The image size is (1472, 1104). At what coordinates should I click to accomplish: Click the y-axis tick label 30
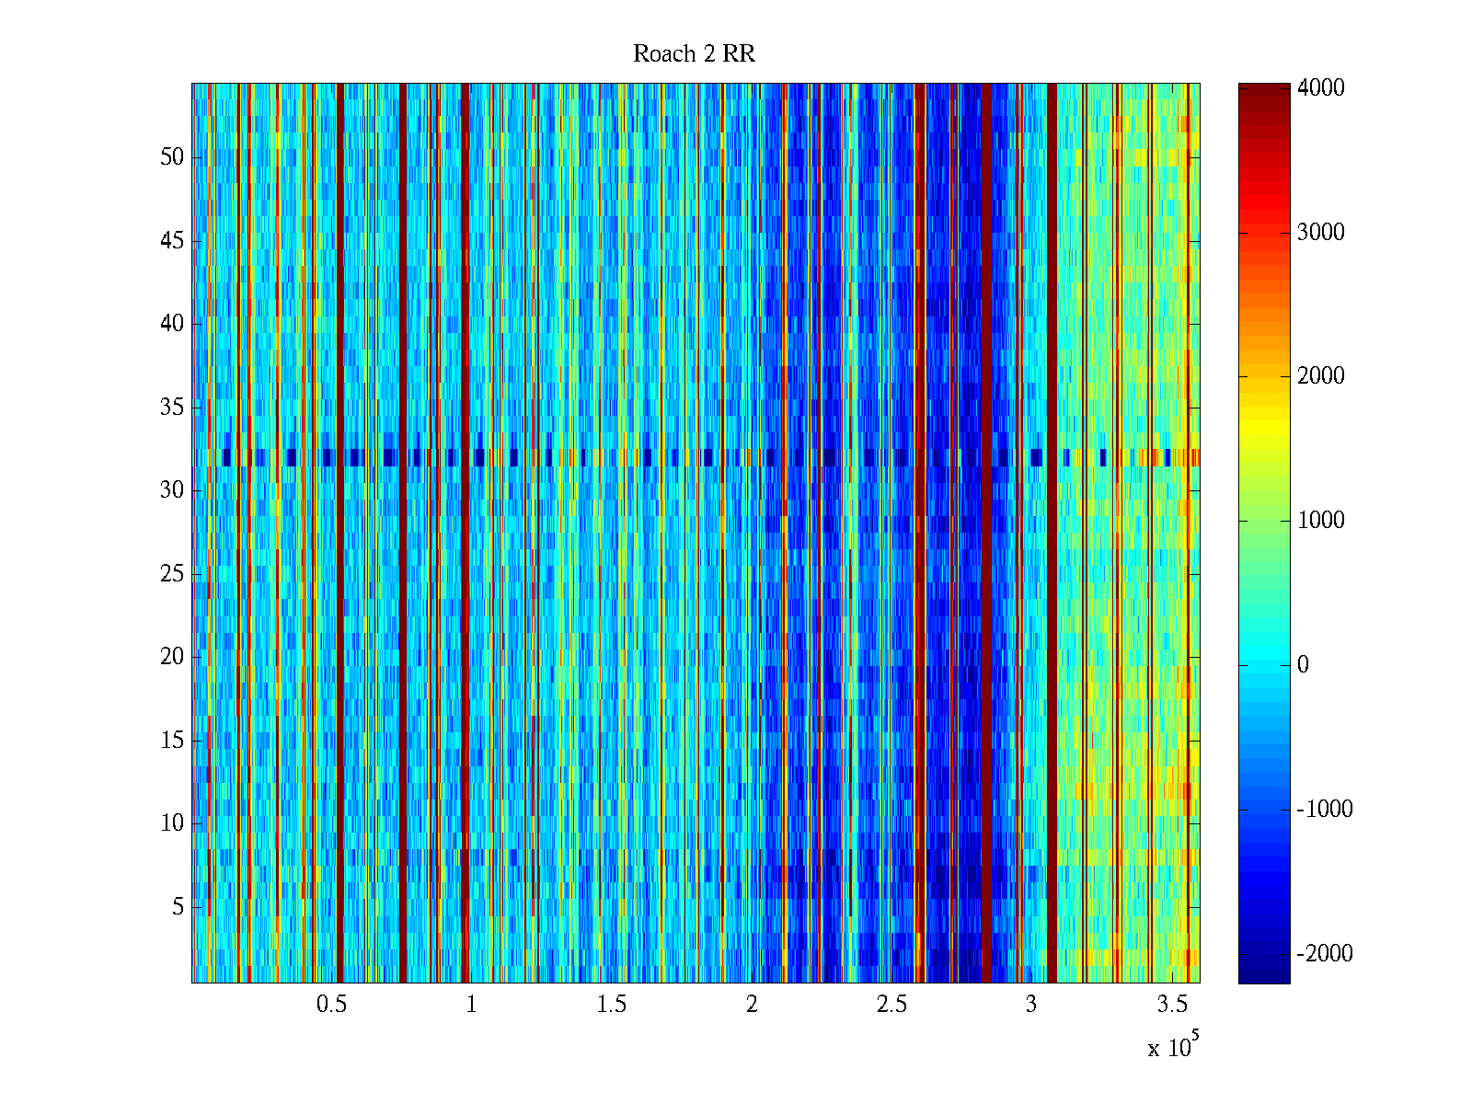(x=172, y=490)
